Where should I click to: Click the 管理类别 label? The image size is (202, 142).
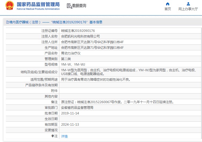tap(51, 59)
